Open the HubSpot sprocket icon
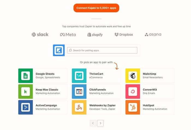This screenshot has height=130, width=191. (133, 107)
